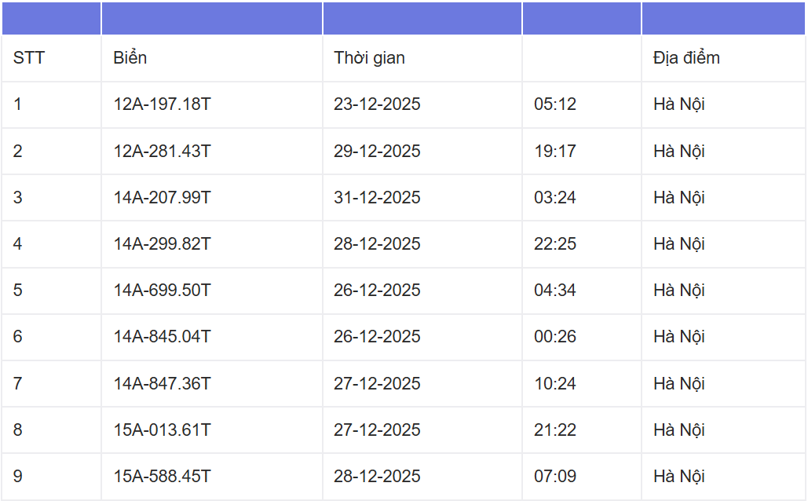The height and width of the screenshot is (501, 808).
Task: Click the time 00:26 cell
Action: 555,337
